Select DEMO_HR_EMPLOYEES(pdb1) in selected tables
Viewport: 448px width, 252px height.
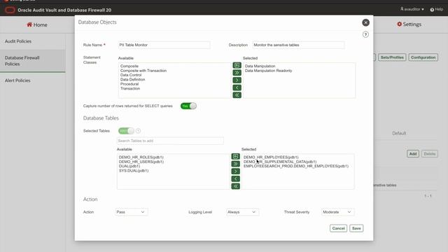point(271,157)
